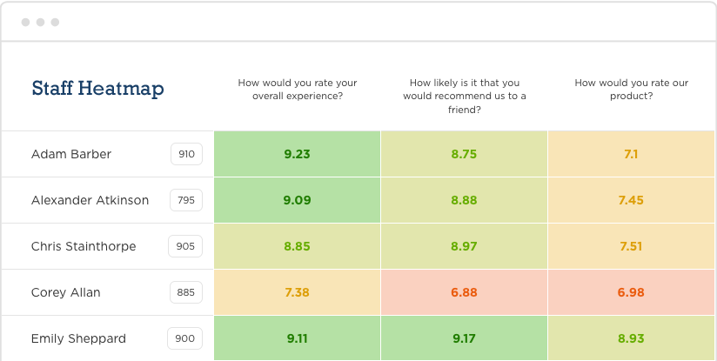Click Corey Allan's 885 count badge
This screenshot has width=717, height=361.
185,292
